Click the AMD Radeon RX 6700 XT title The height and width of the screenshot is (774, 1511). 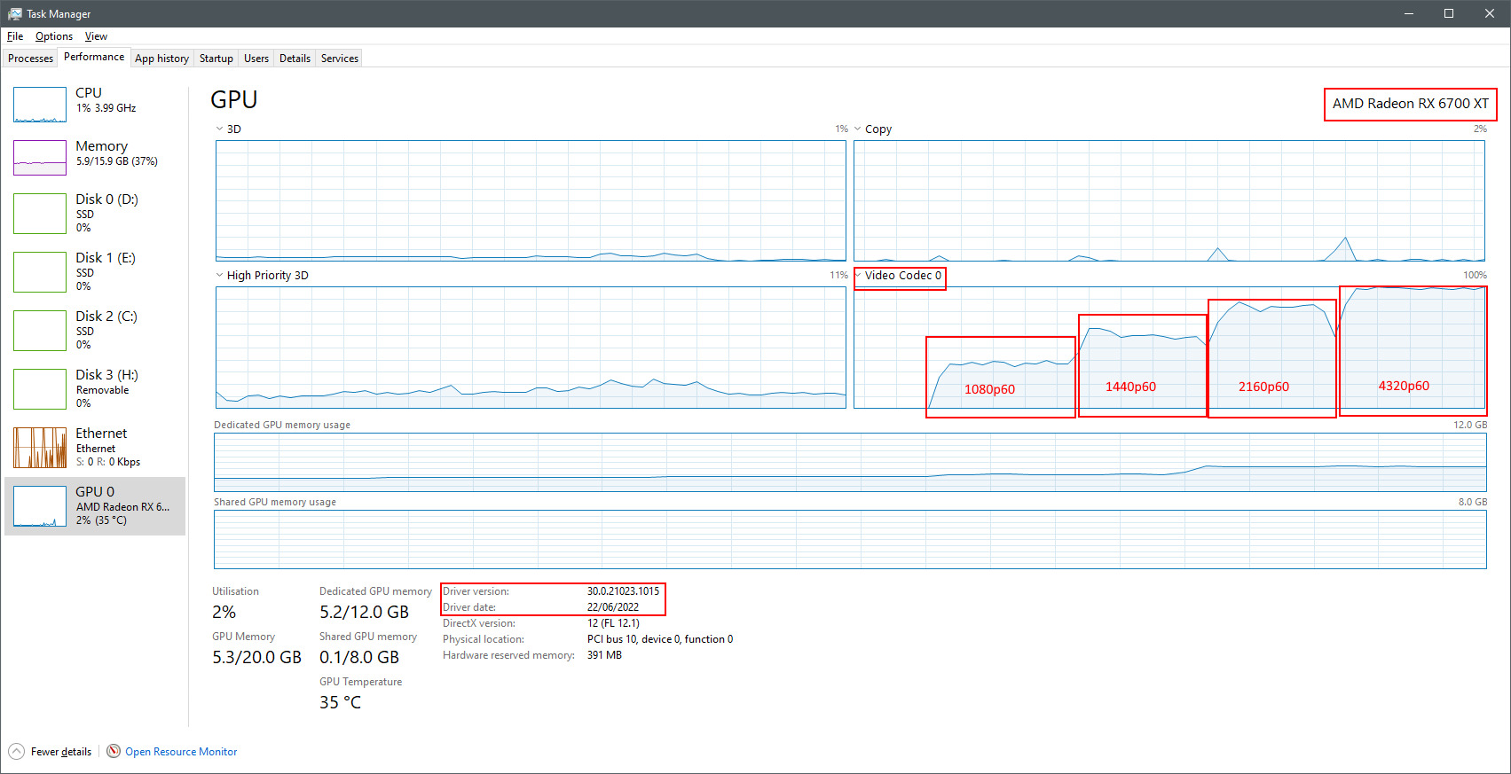[x=1411, y=104]
